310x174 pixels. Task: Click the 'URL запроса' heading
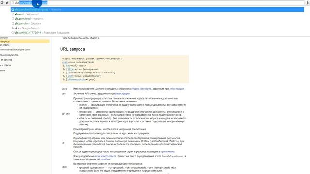pos(73,49)
